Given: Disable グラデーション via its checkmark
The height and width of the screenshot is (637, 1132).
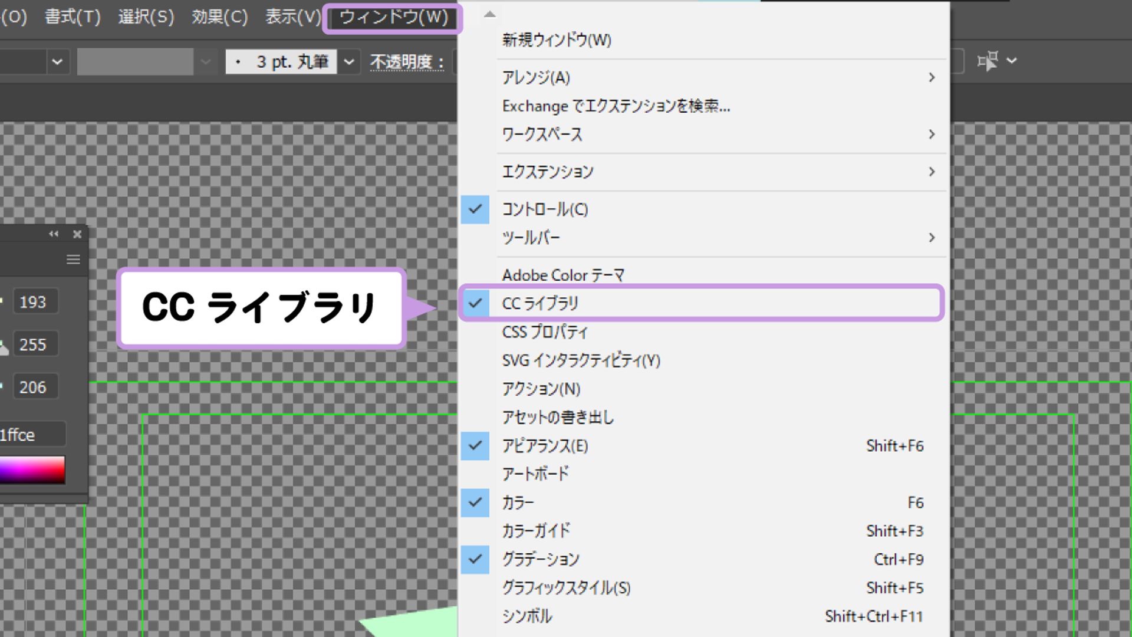Looking at the screenshot, I should (475, 559).
